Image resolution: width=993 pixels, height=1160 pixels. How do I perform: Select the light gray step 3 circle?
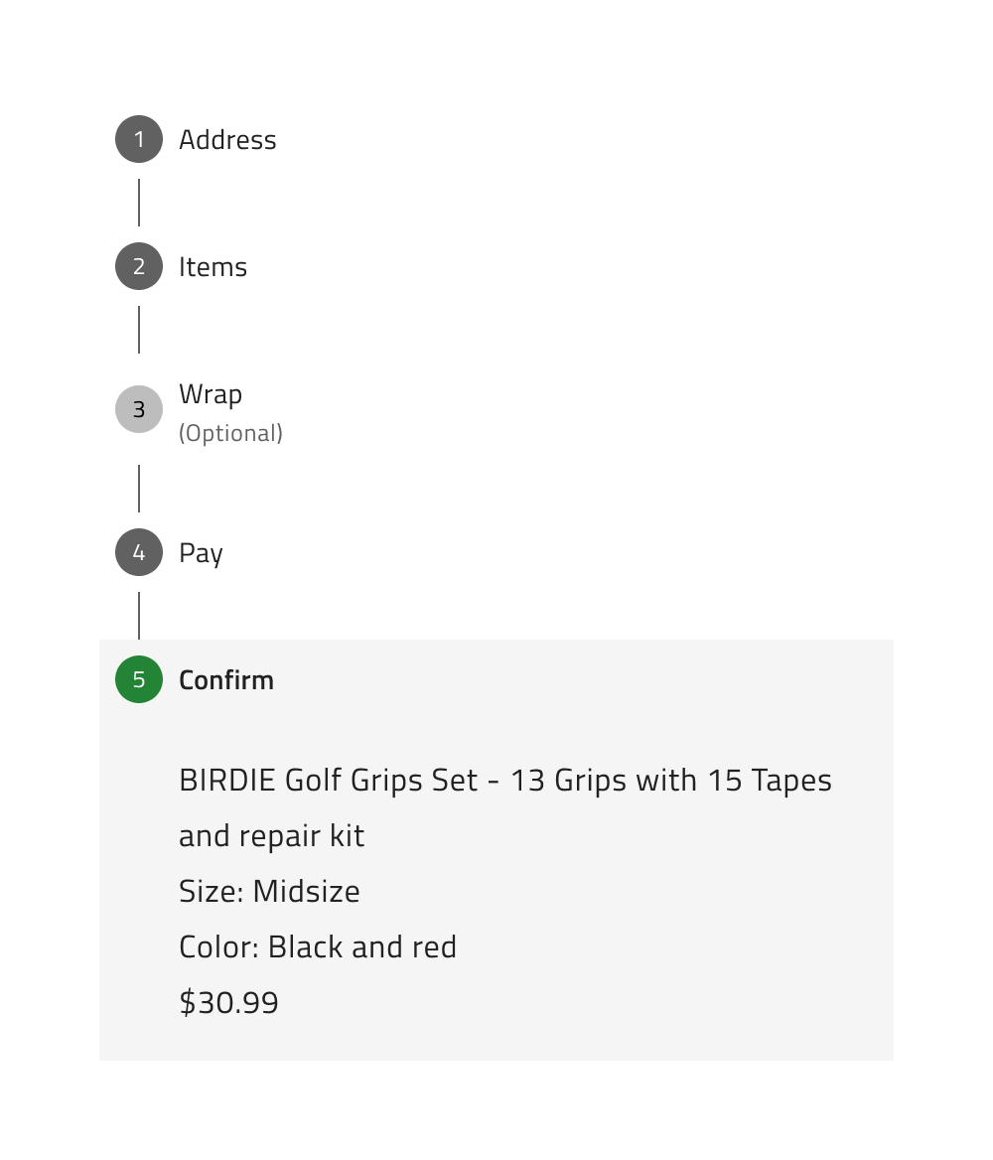pyautogui.click(x=139, y=409)
